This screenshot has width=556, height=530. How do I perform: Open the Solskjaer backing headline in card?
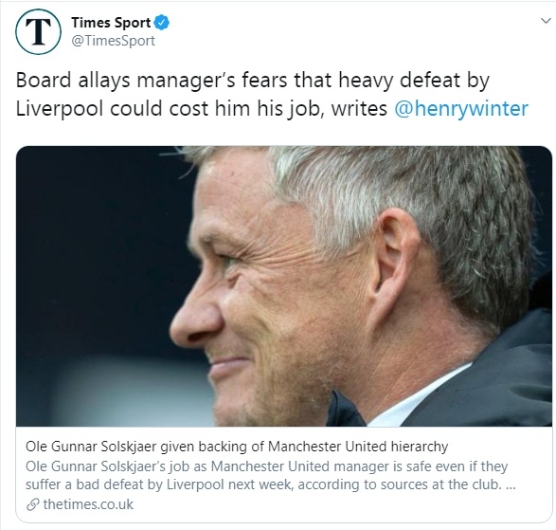click(237, 447)
